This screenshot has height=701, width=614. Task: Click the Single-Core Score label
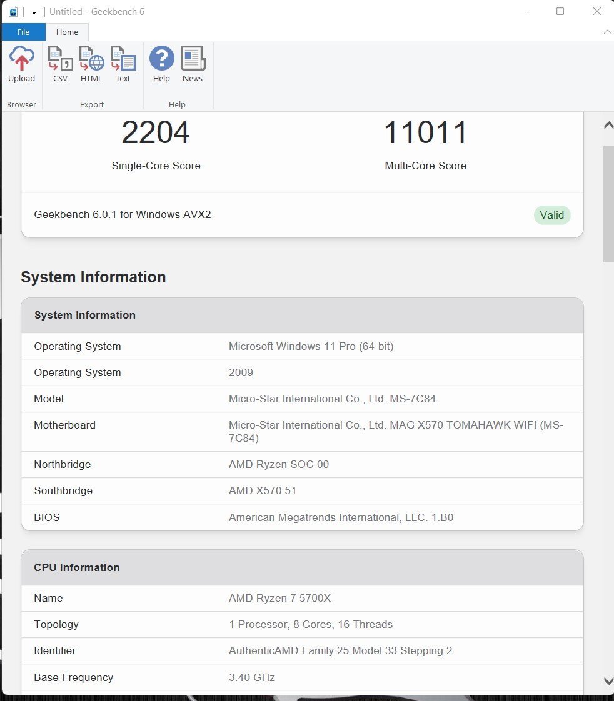pyautogui.click(x=156, y=166)
